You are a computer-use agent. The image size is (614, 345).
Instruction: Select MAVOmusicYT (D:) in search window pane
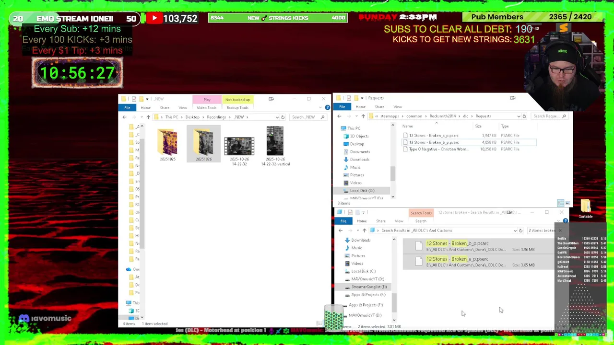[367, 279]
